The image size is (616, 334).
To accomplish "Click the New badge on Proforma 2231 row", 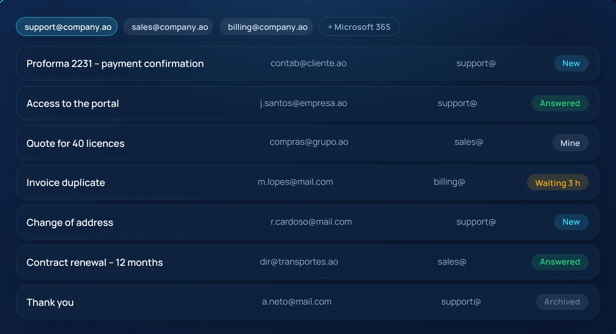I will (571, 63).
